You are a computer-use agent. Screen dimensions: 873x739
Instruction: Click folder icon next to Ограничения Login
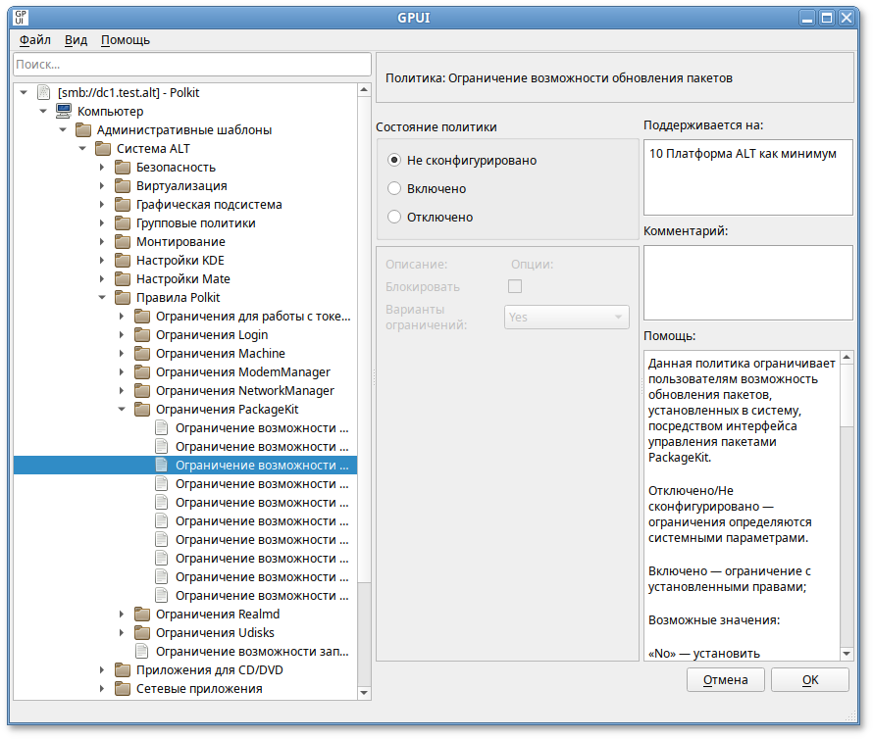[141, 334]
